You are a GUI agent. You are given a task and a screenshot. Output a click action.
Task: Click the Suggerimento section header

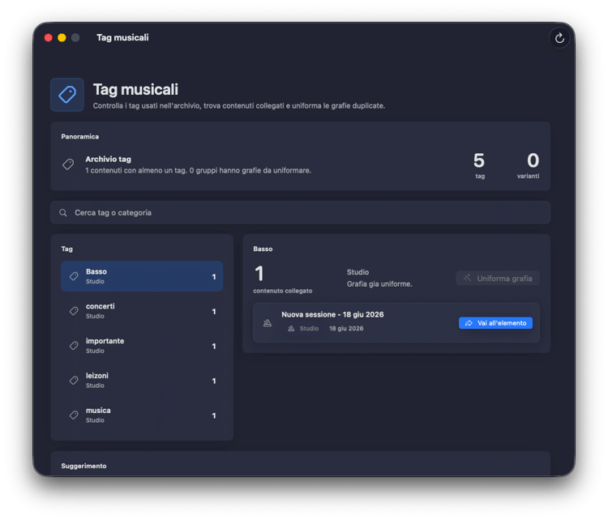click(83, 466)
